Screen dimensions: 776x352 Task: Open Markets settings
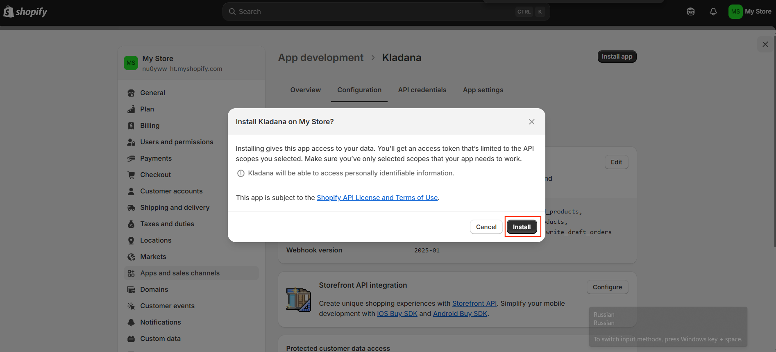coord(191,257)
